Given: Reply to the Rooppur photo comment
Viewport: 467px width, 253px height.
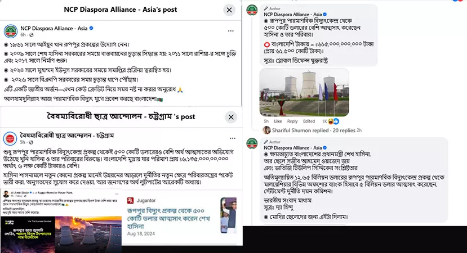Looking at the screenshot, I should tap(292, 121).
